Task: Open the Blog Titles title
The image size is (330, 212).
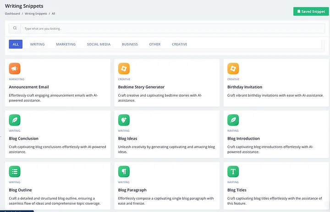Action: click(x=237, y=190)
